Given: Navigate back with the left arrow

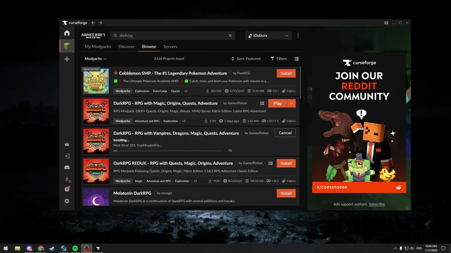Looking at the screenshot, I should (x=93, y=23).
